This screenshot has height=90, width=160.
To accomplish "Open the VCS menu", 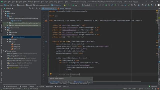I will 55,2.
